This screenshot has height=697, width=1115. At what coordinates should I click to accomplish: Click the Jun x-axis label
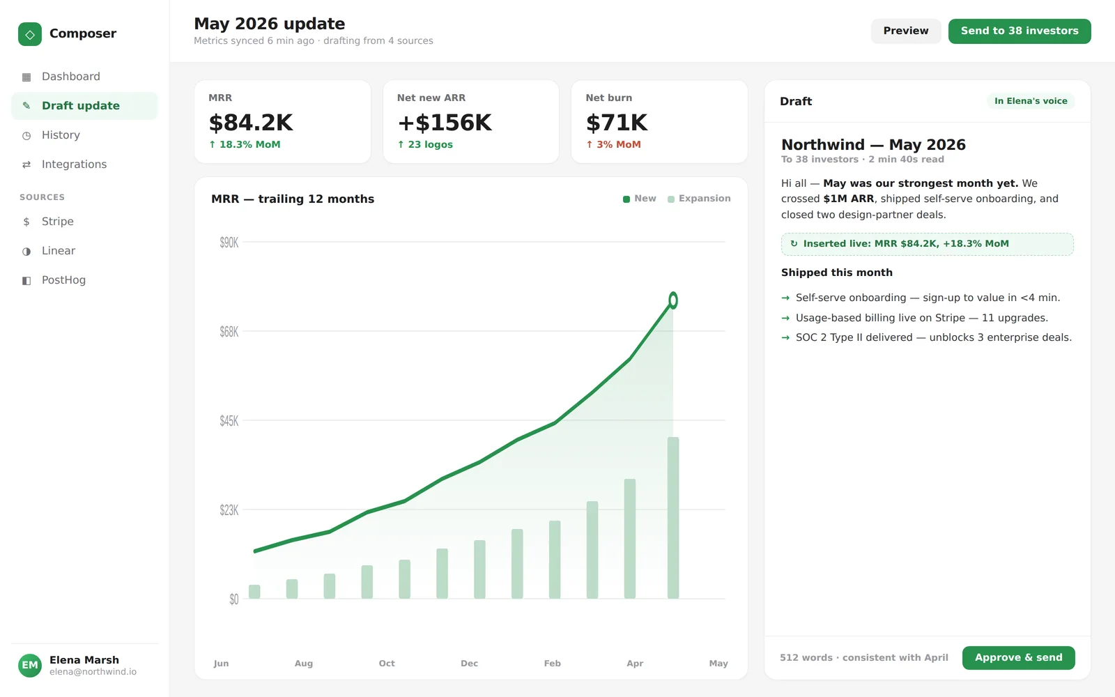pyautogui.click(x=221, y=664)
